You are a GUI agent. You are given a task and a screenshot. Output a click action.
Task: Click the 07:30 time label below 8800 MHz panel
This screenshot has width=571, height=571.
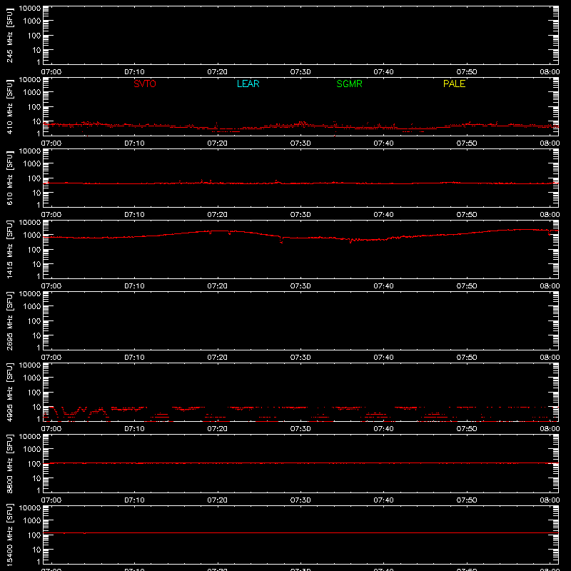click(x=300, y=500)
